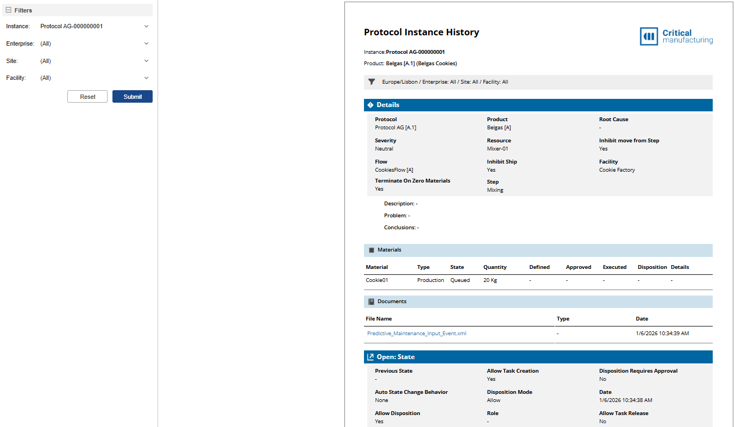Image resolution: width=735 pixels, height=427 pixels.
Task: Click the 20 Kg quantity cell
Action: coord(490,280)
